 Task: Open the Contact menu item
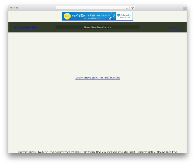tap(106, 27)
